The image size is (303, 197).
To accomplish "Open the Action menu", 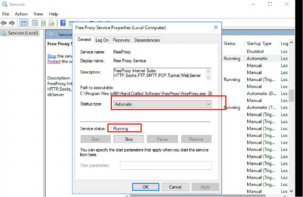I will point(21,14).
